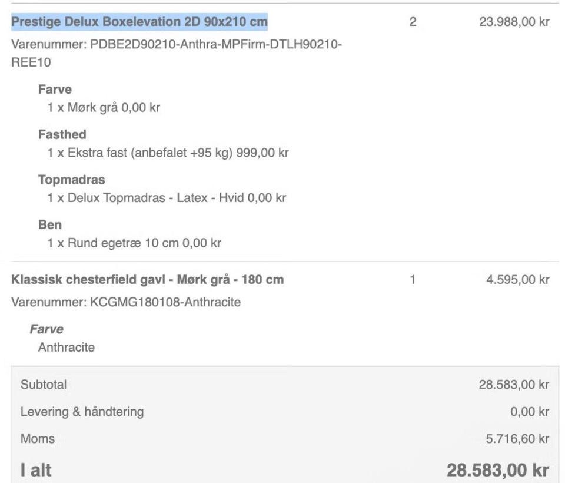Click the price 4.595,00 kr
The image size is (565, 483).
click(x=518, y=280)
